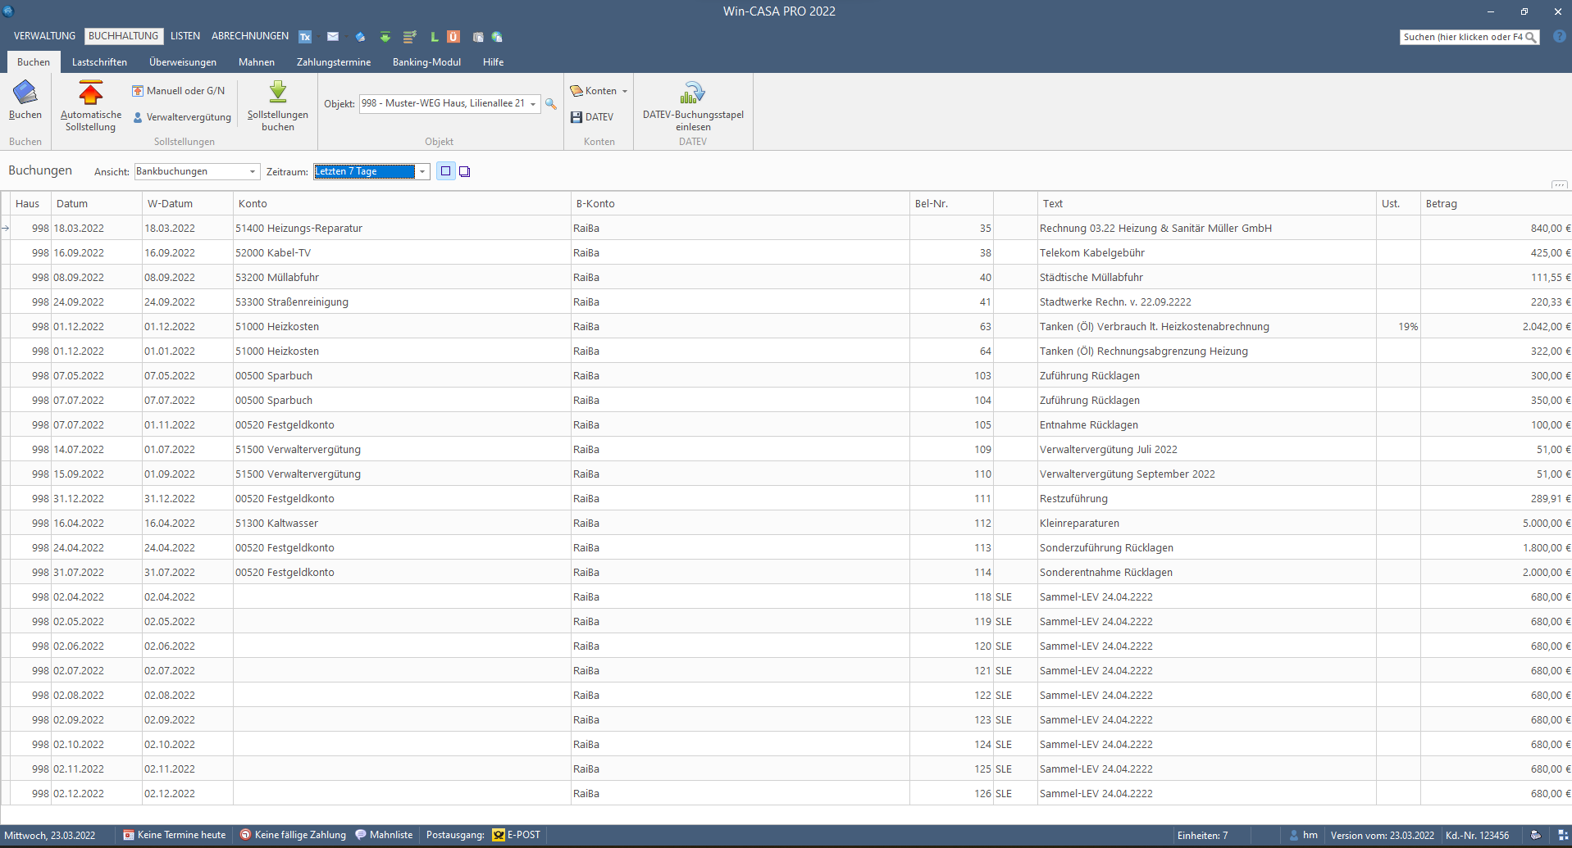
Task: Click green download arrow in top toolbar
Action: click(x=385, y=37)
